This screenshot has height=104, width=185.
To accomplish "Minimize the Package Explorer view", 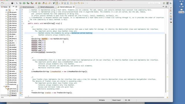I will [14, 7].
